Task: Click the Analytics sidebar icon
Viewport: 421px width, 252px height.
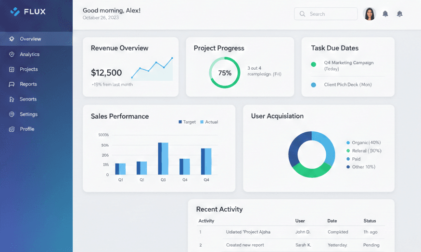Action: tap(12, 54)
